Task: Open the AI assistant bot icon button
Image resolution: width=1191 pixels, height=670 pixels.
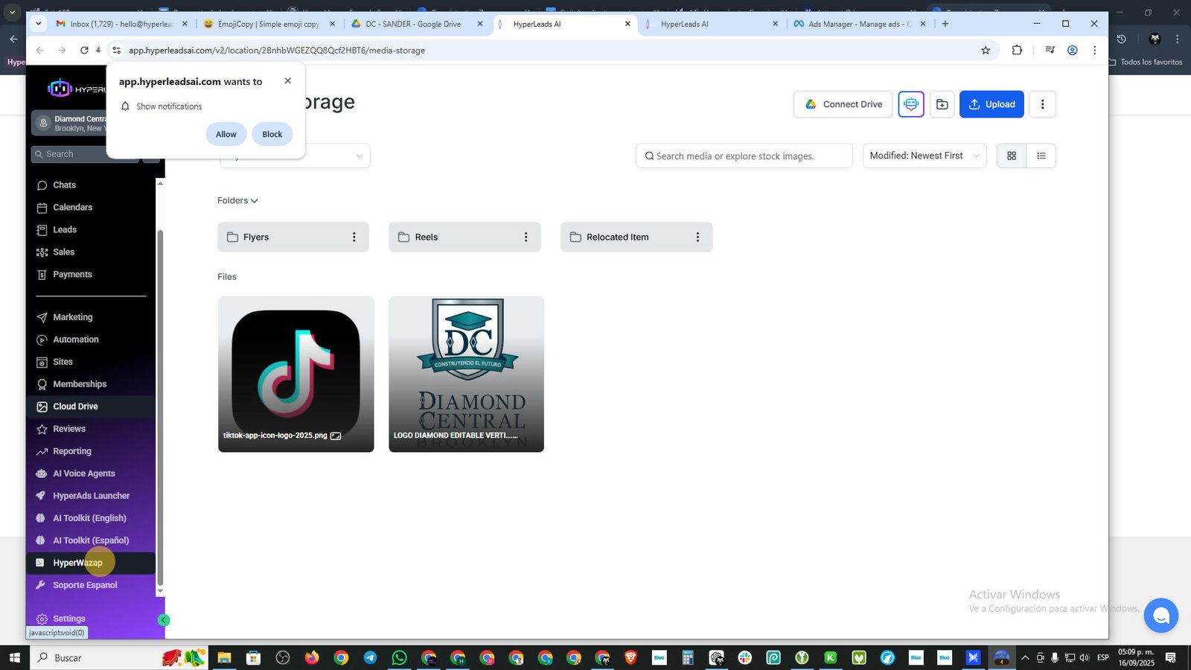Action: (911, 104)
